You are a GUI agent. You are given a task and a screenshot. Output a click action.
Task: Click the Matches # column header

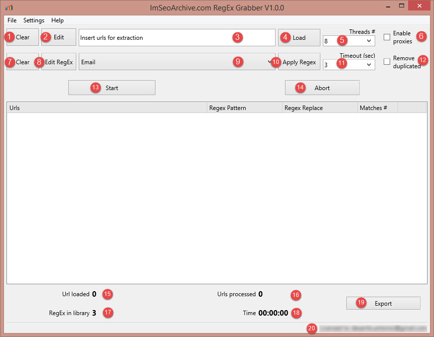pyautogui.click(x=378, y=108)
